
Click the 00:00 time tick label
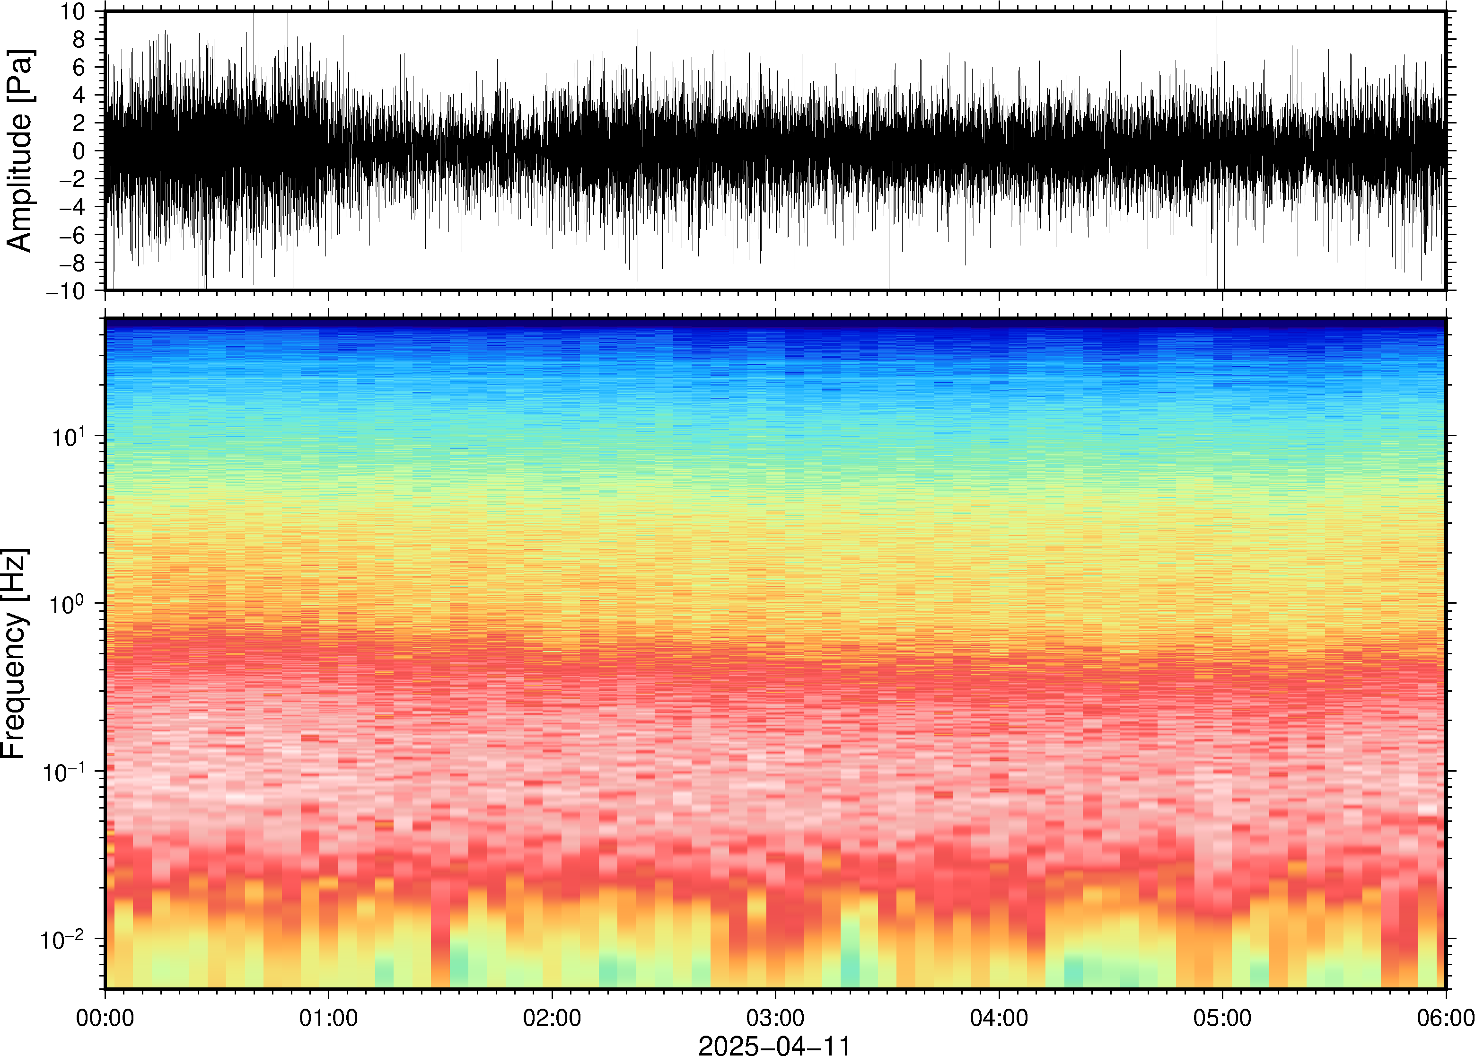105,1018
